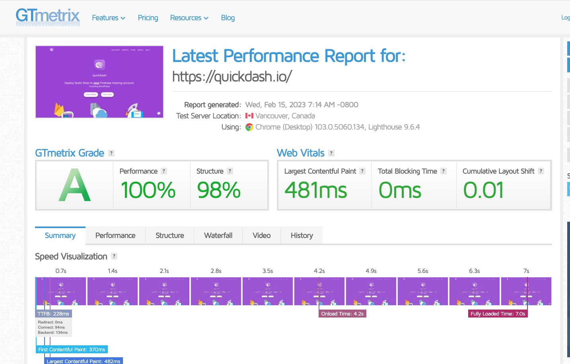Click the Chrome browser icon
Image resolution: width=570 pixels, height=364 pixels.
click(x=249, y=127)
